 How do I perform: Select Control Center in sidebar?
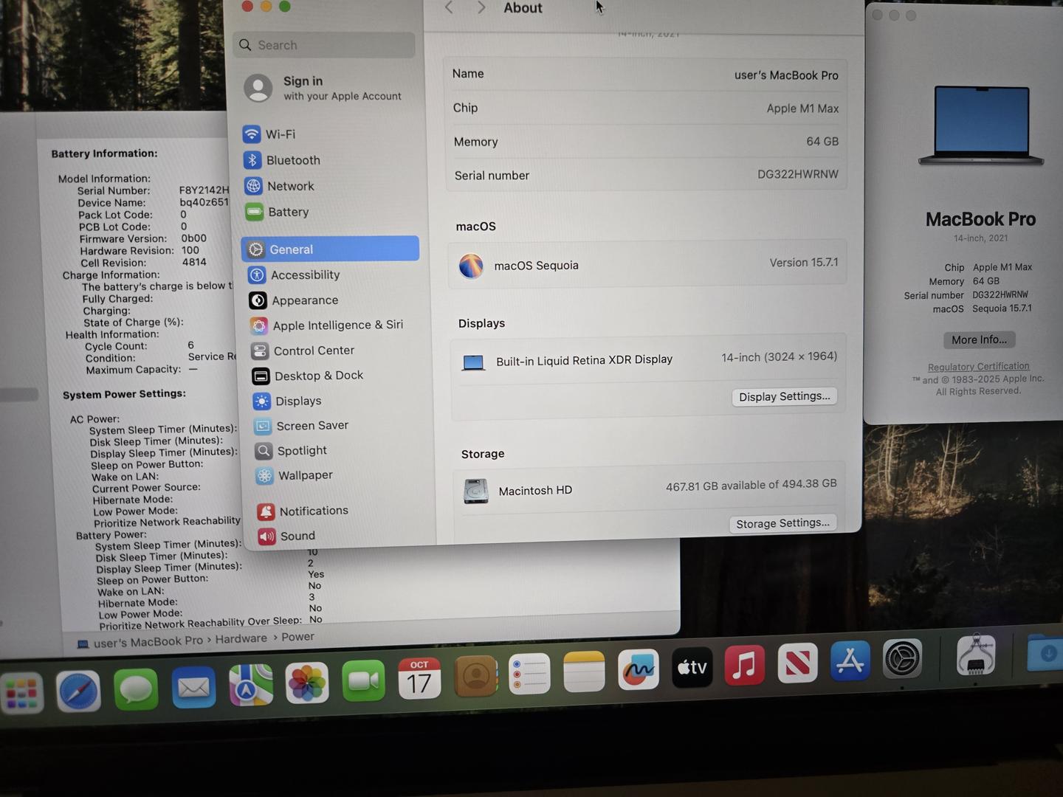313,351
